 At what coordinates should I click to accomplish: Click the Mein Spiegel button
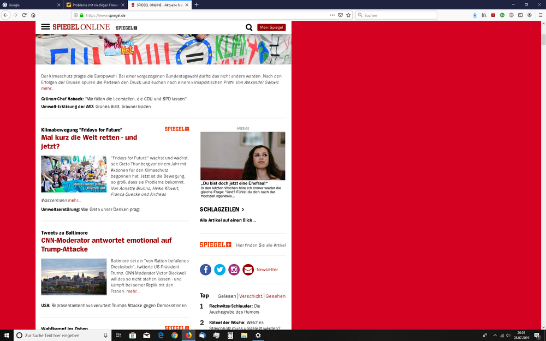pyautogui.click(x=271, y=27)
